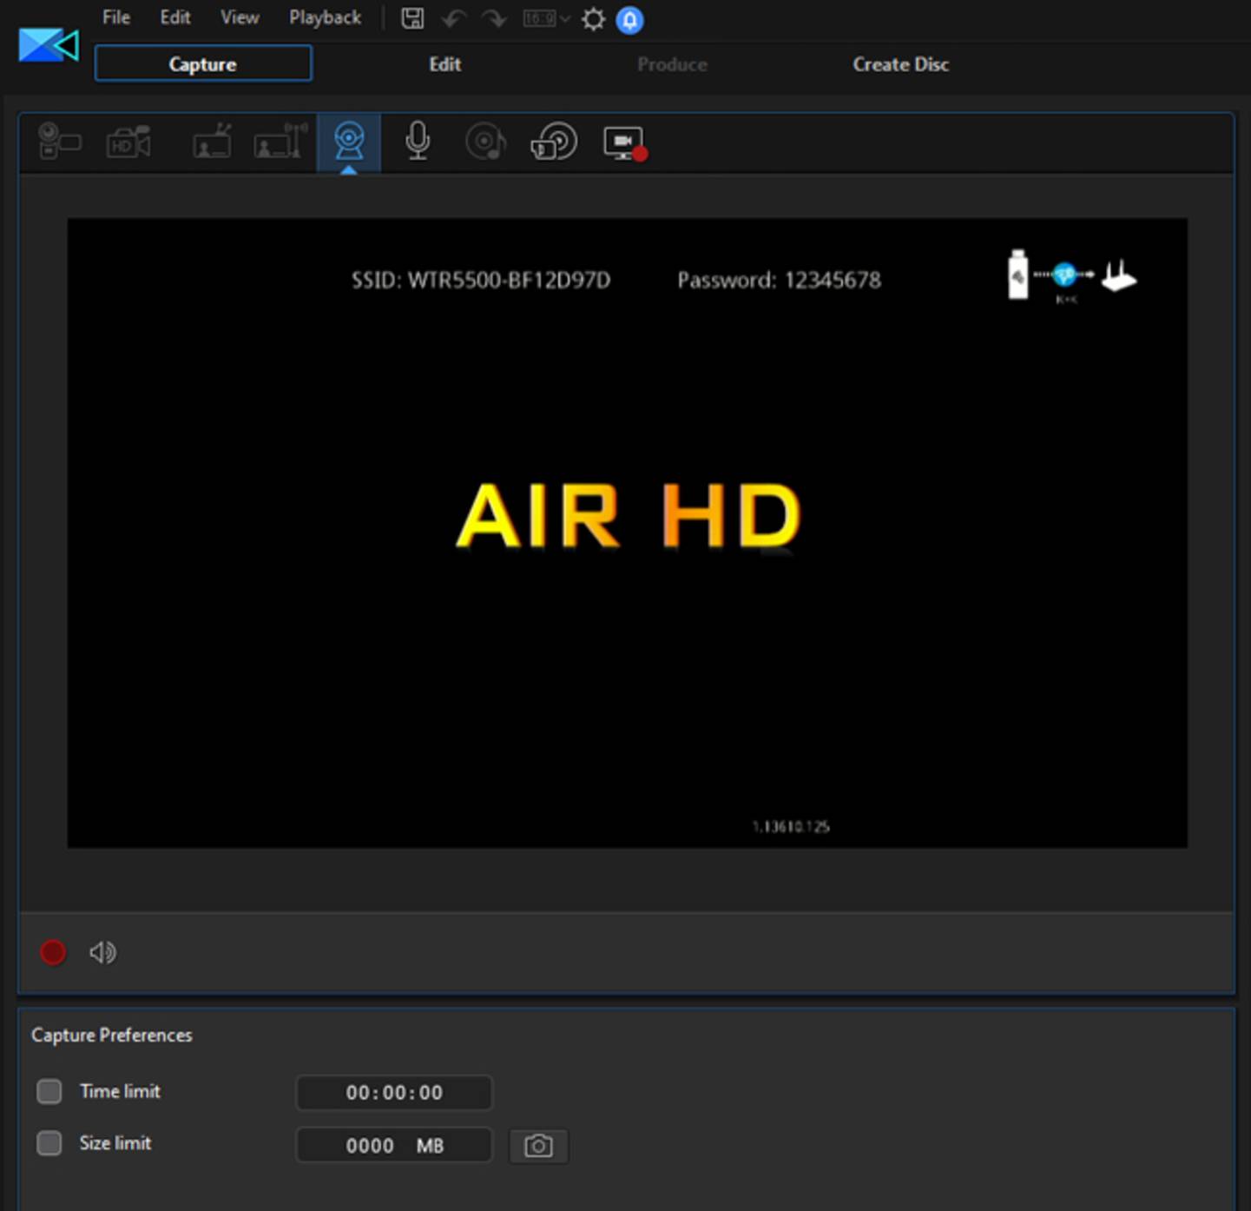
Task: Switch to the Capture tab
Action: point(202,63)
